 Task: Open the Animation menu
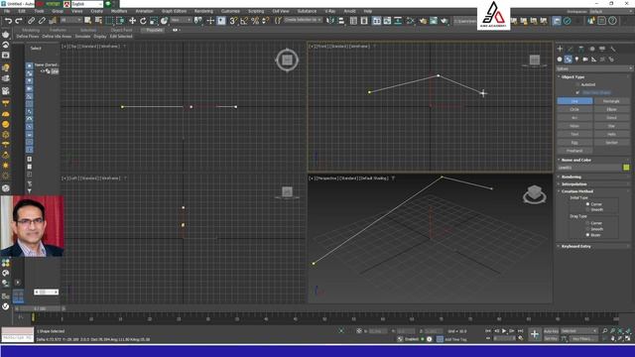(x=144, y=11)
